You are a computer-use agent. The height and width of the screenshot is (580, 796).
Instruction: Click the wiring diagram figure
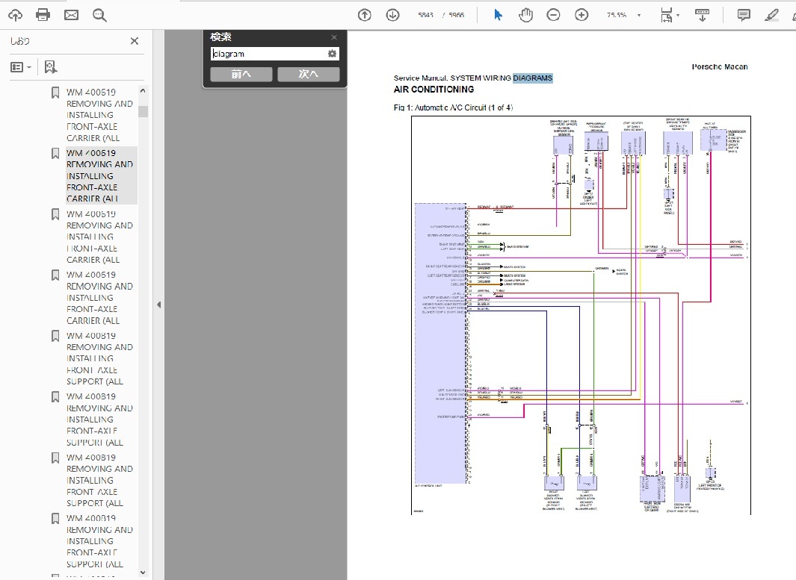[x=581, y=315]
